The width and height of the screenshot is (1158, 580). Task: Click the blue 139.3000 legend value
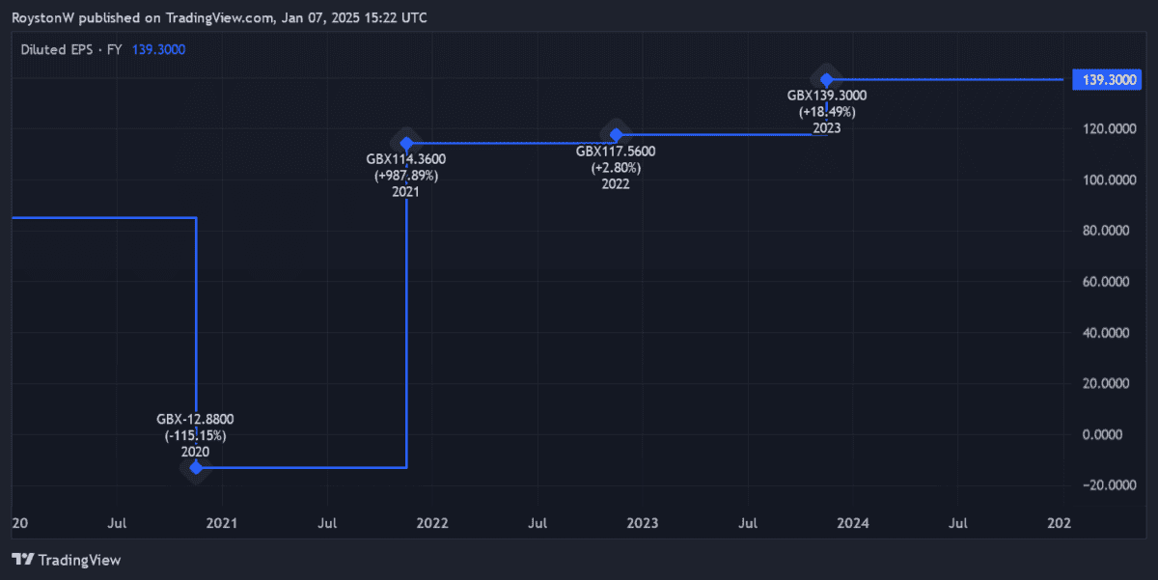(x=159, y=49)
